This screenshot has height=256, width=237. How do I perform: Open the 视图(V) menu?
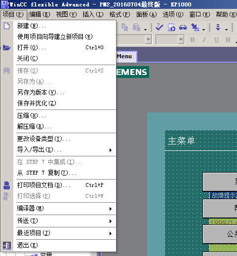coord(66,14)
